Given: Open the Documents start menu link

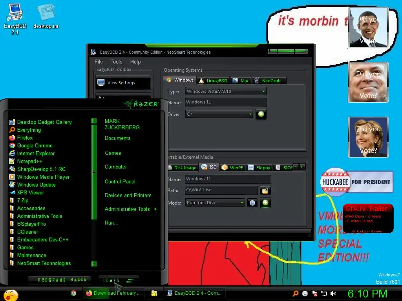Looking at the screenshot, I should click(x=117, y=138).
